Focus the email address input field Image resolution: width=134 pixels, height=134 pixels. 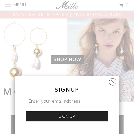(67, 101)
